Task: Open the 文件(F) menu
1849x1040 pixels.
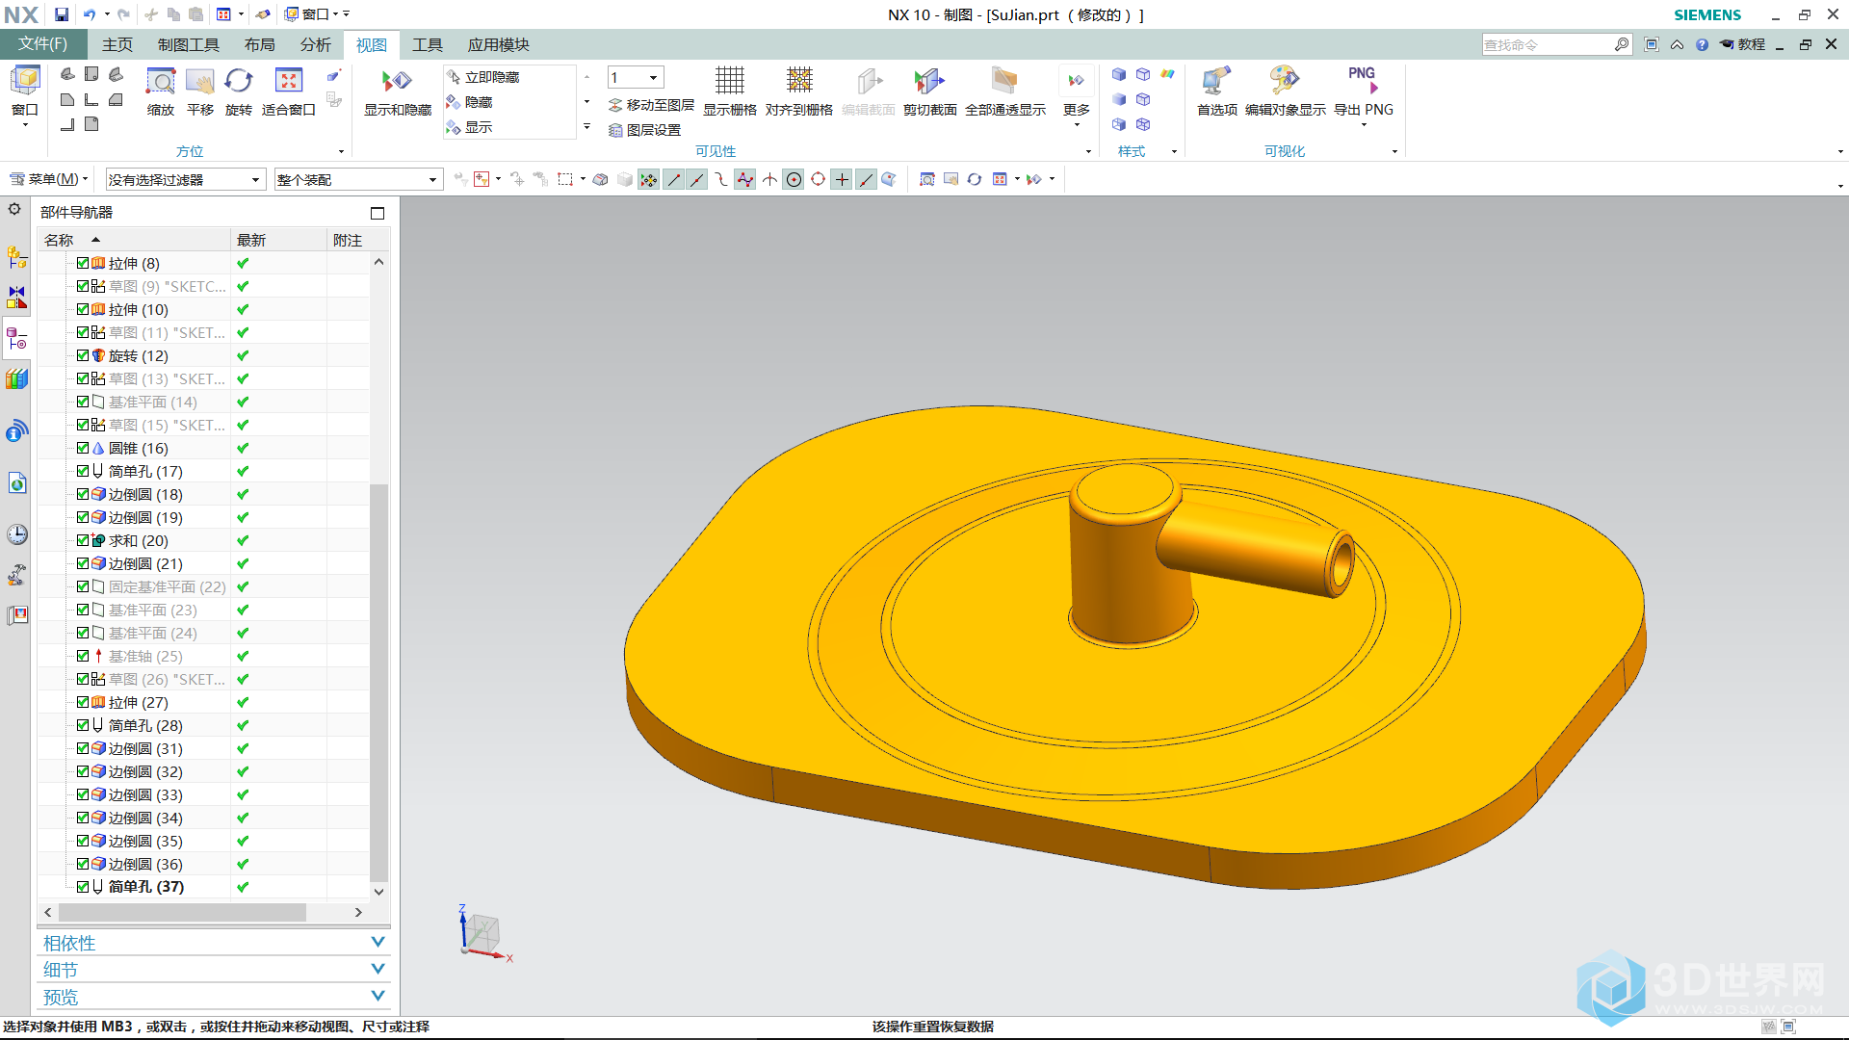Action: [x=43, y=44]
